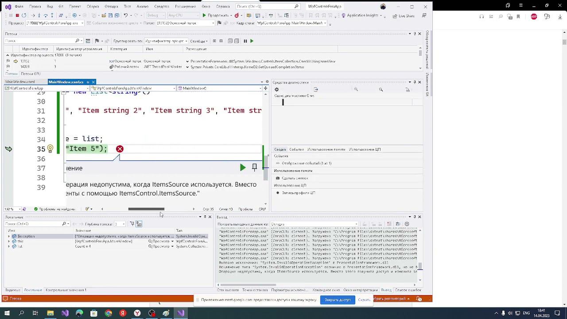567x319 pixels.
Task: Switch to Использование памяти tab
Action: pyautogui.click(x=326, y=150)
